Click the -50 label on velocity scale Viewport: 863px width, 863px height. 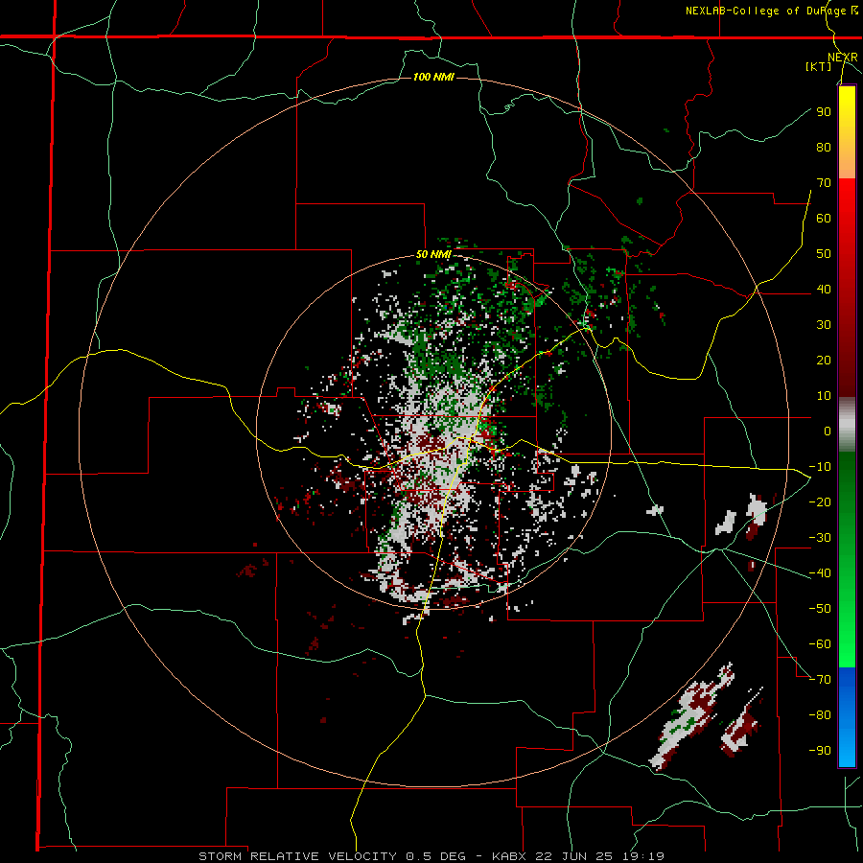click(820, 609)
